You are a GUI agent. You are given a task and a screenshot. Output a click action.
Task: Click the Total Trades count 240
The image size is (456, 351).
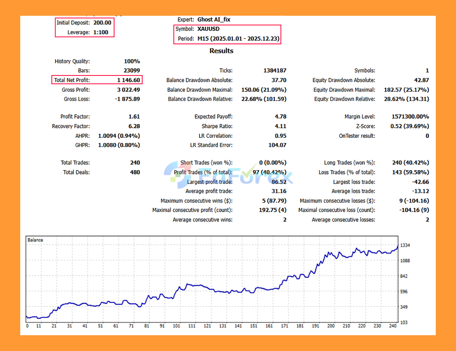coord(135,163)
